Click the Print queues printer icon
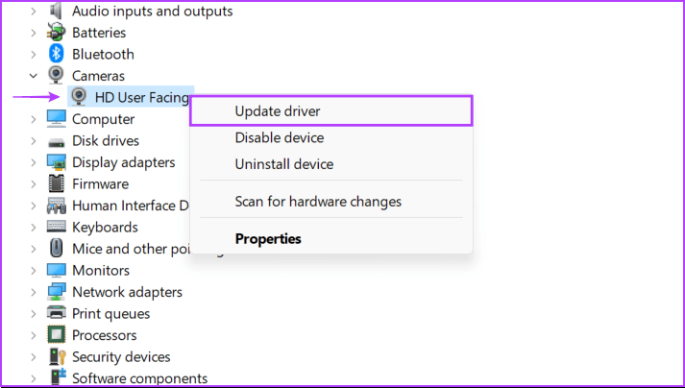The image size is (685, 388). [57, 313]
